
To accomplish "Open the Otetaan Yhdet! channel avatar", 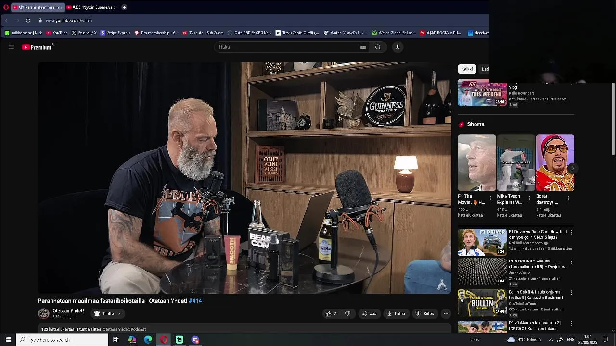I will 44,314.
